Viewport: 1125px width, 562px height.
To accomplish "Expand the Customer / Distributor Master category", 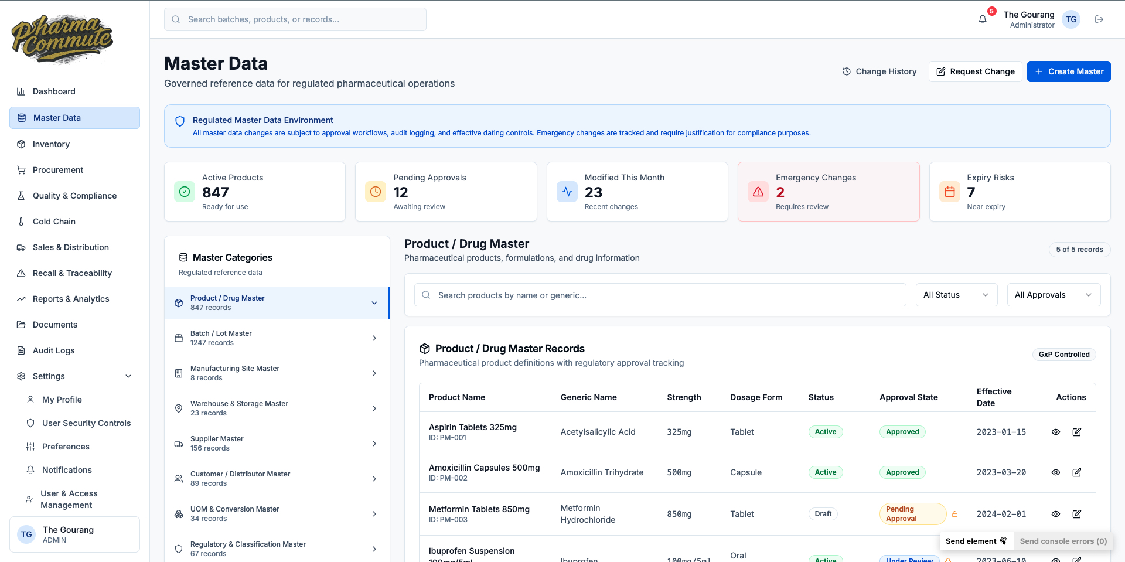I will pos(374,479).
